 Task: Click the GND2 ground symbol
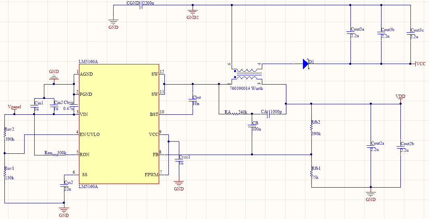point(193,12)
